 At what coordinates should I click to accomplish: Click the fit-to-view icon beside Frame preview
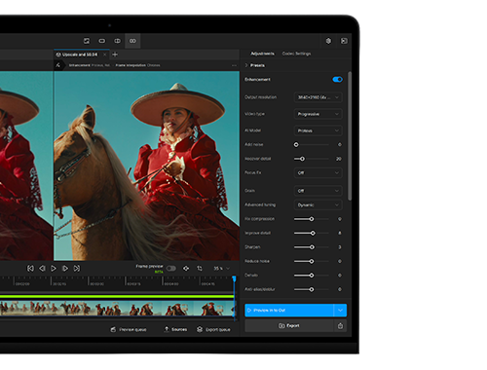coord(186,269)
